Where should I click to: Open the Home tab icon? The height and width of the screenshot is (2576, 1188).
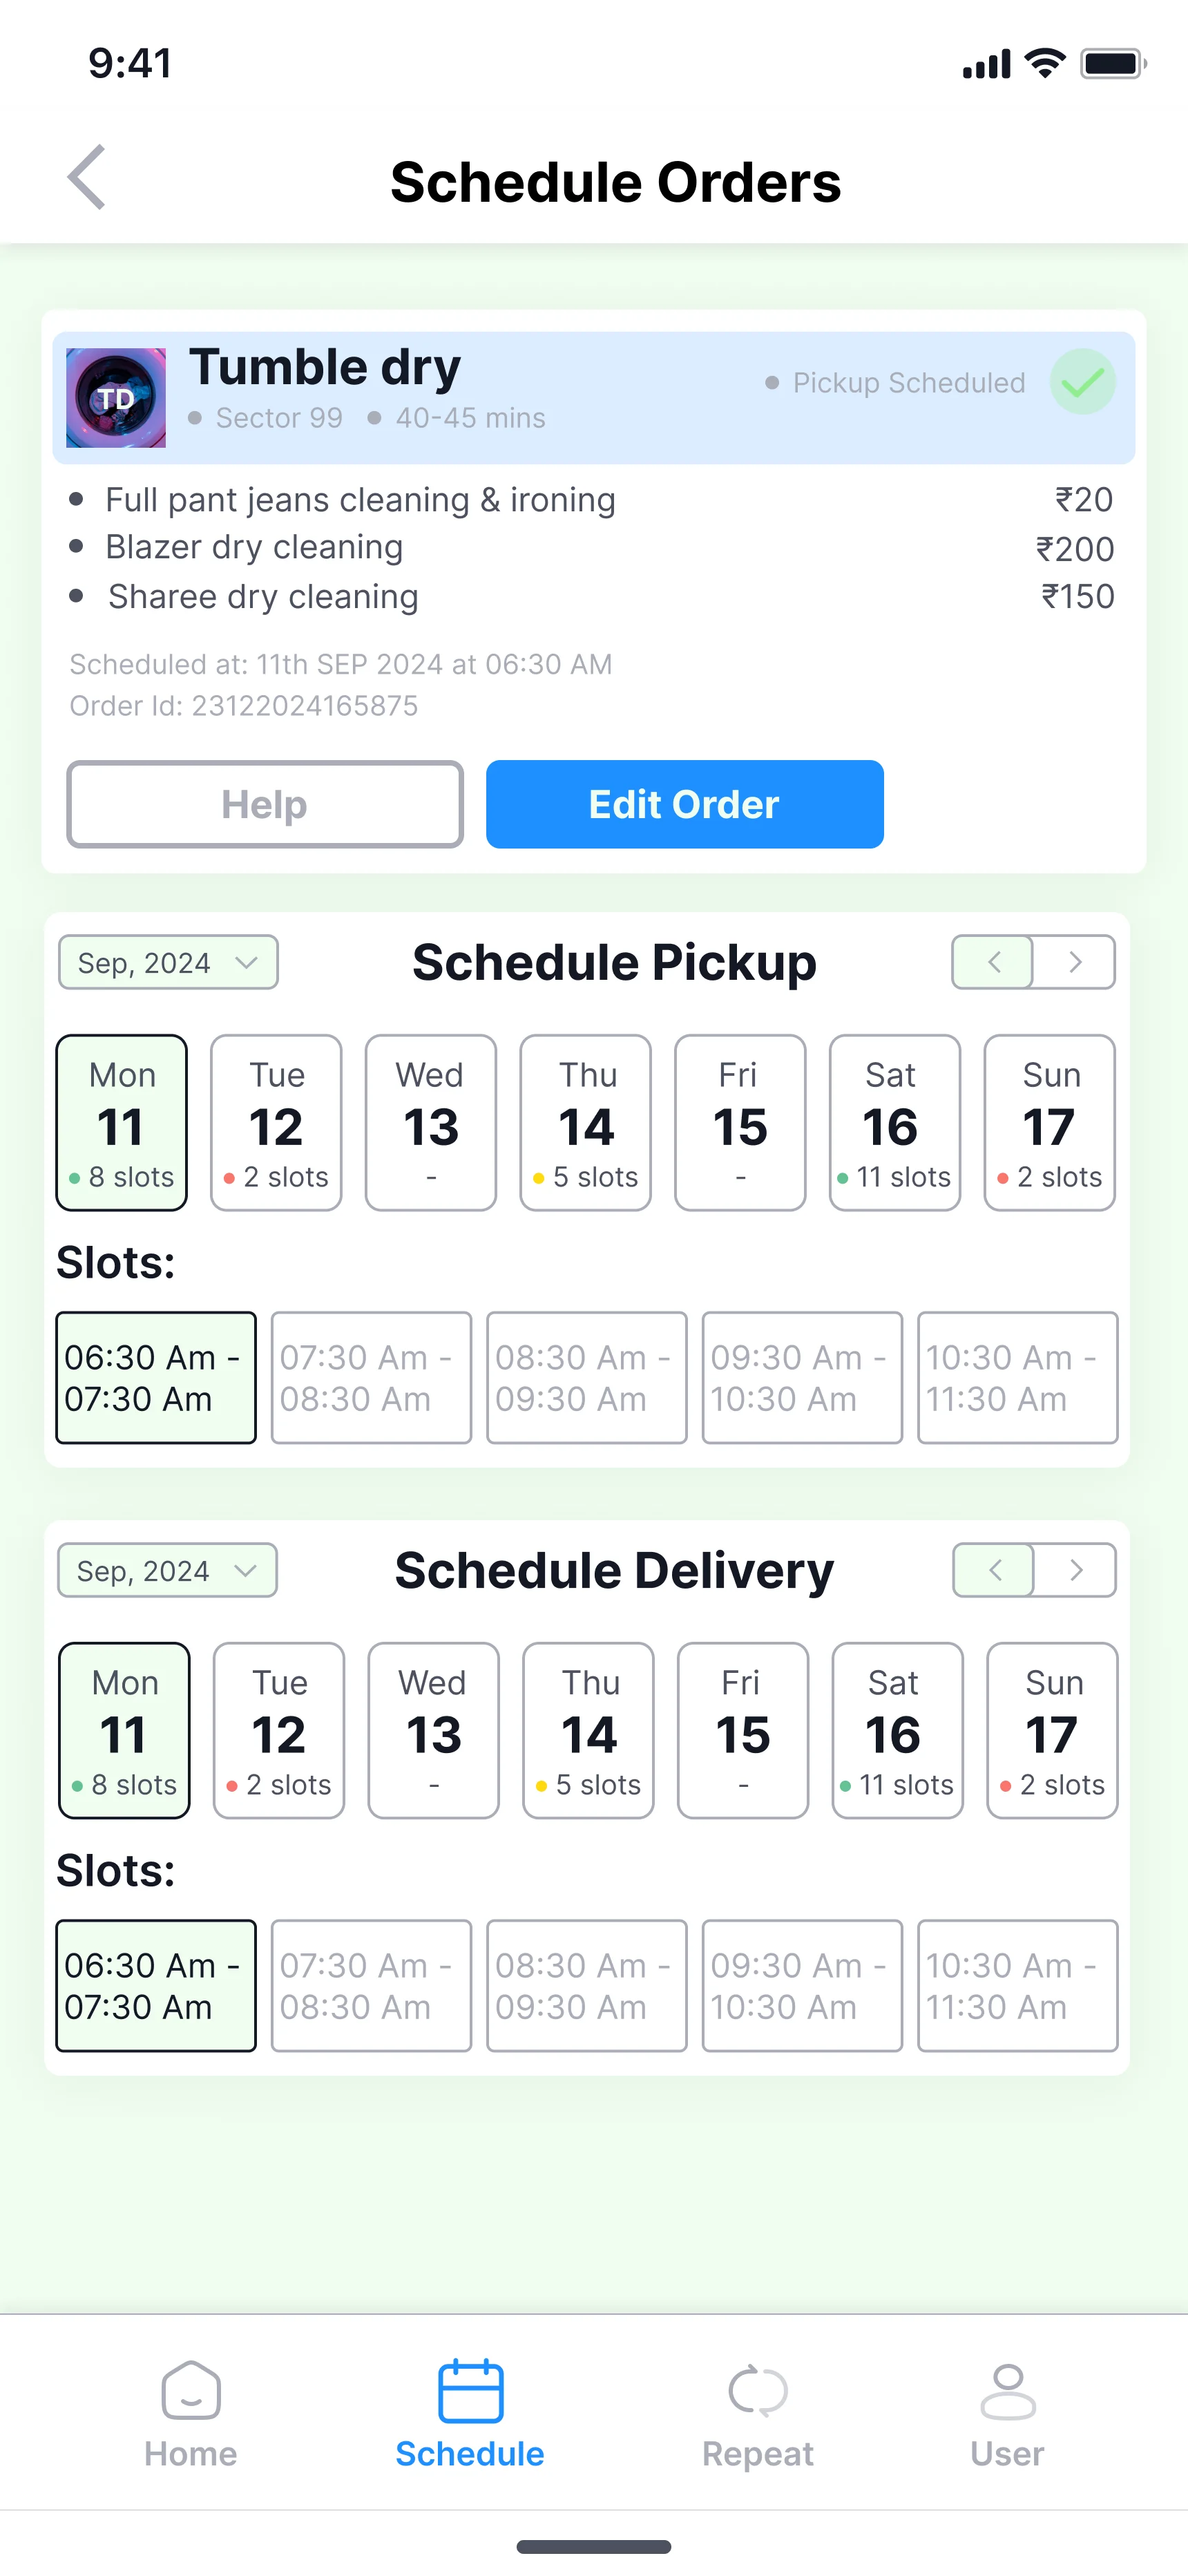click(x=190, y=2390)
